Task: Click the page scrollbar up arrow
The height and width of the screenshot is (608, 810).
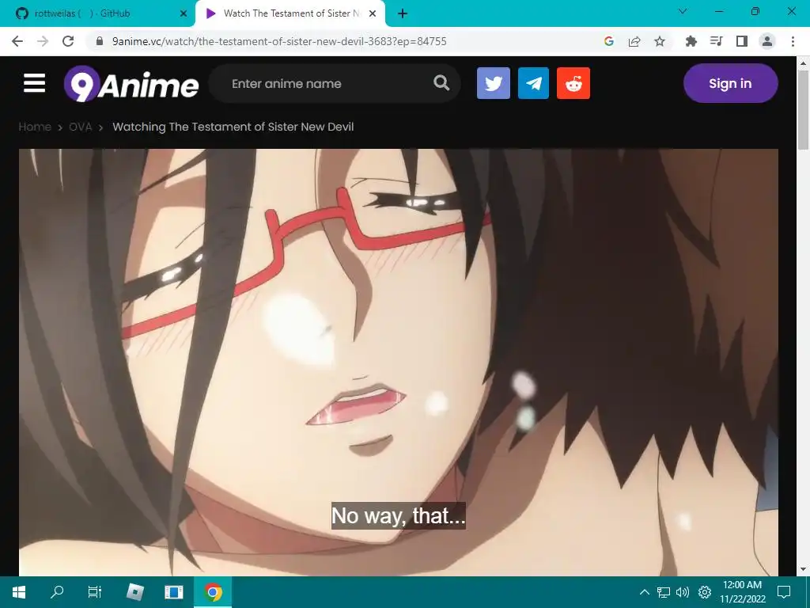Action: (x=804, y=63)
